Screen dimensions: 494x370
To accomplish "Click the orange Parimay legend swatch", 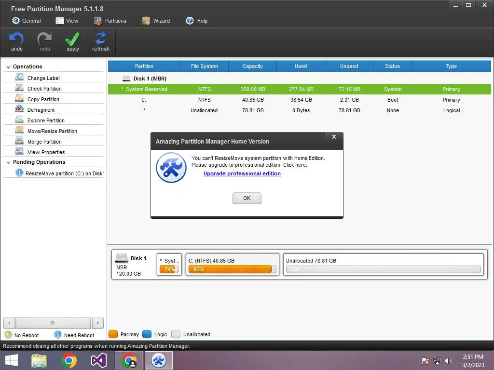I will 113,334.
